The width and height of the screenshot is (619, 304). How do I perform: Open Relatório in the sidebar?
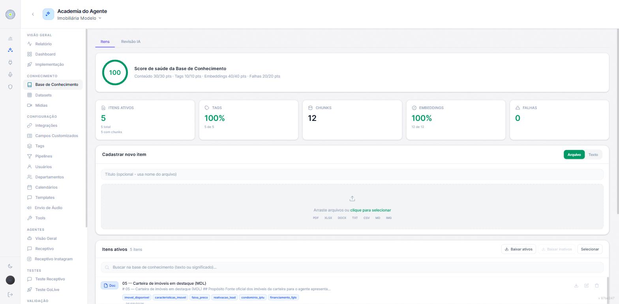(x=43, y=44)
